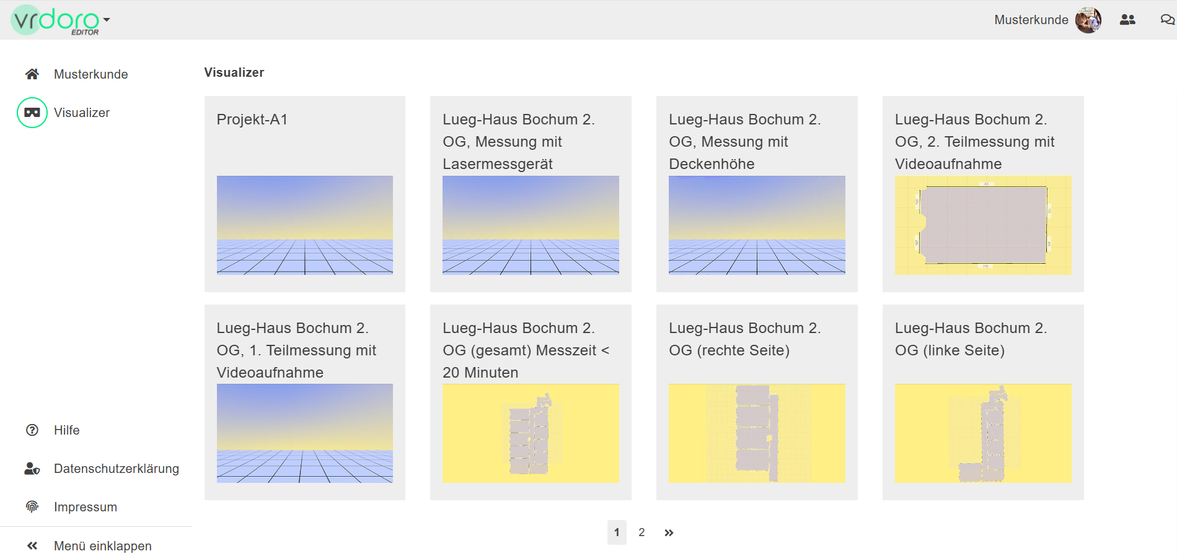
Task: Click the Musterkunde profile avatar
Action: pyautogui.click(x=1088, y=20)
